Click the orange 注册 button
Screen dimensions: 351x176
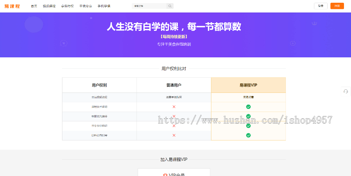tap(337, 6)
